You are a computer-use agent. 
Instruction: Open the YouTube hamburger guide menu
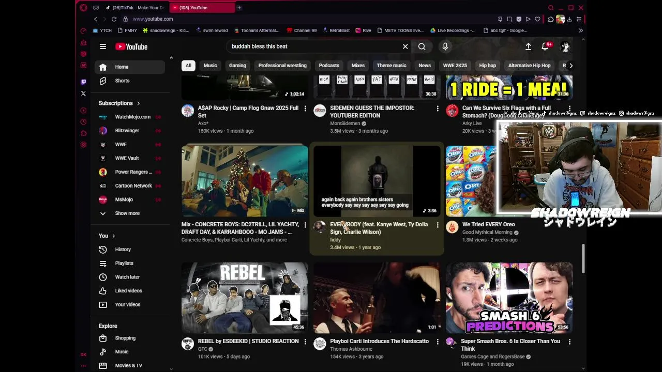pos(103,47)
